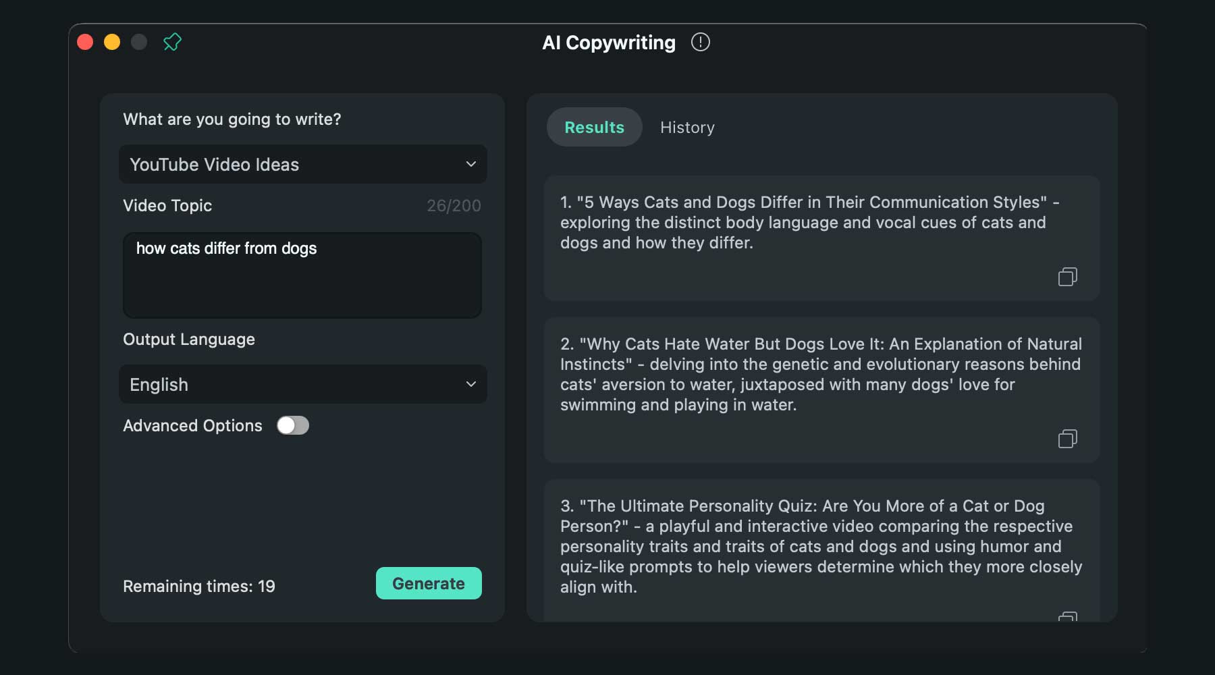The height and width of the screenshot is (675, 1215).
Task: Click the Generate button
Action: coord(428,583)
